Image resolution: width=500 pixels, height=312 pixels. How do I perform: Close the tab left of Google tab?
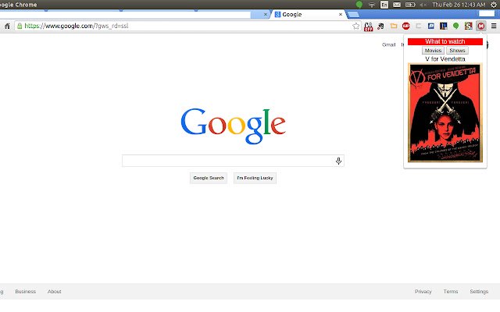266,14
